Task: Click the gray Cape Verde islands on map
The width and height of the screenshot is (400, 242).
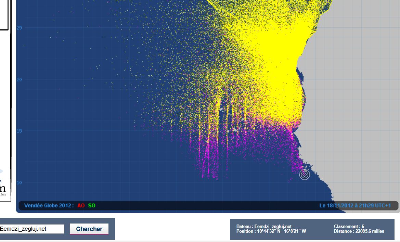Action: point(235,130)
